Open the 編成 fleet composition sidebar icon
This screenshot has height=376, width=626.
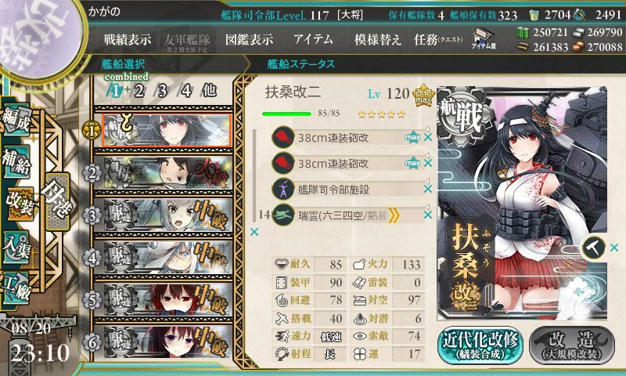tap(16, 121)
